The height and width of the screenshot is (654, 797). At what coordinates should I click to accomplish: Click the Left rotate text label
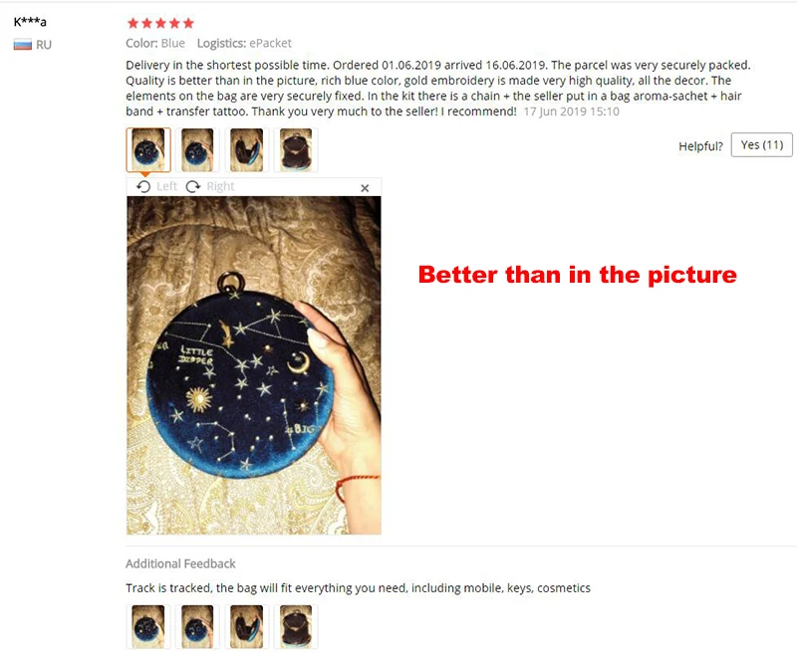coord(166,186)
